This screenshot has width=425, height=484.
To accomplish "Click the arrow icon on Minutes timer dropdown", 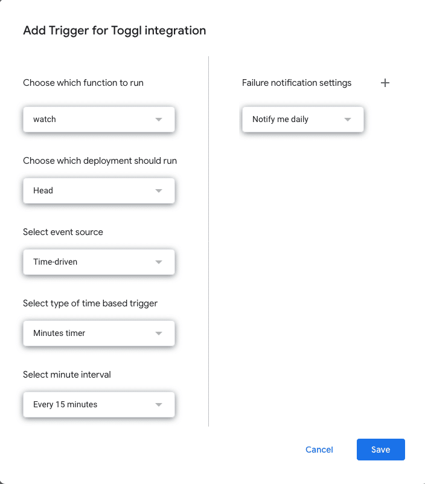I will (159, 334).
